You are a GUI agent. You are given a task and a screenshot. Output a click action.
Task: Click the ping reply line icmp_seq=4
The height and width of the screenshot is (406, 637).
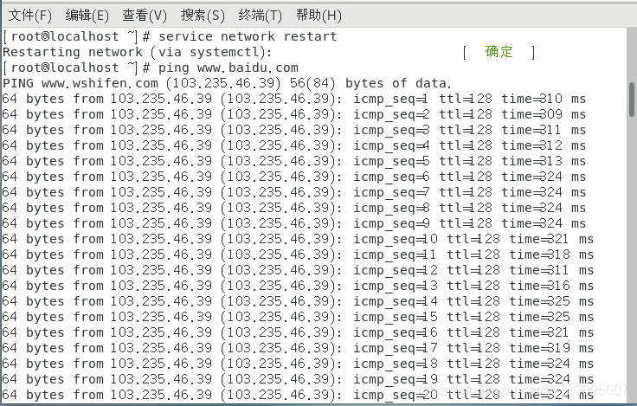click(x=294, y=145)
